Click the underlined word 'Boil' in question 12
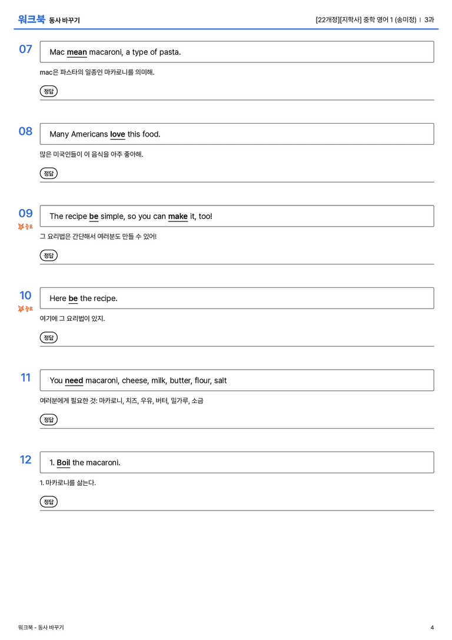Image resolution: width=452 pixels, height=640 pixels. [x=63, y=462]
